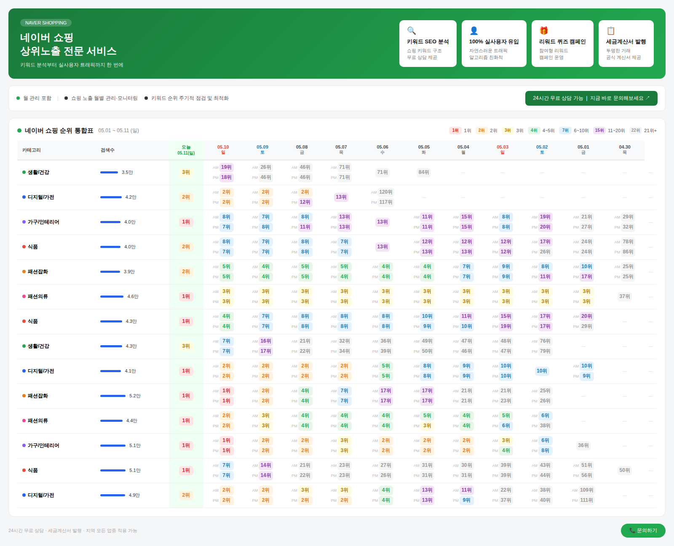Click the green dot beside 네이버 쇼핑 순위 통합표
Image resolution: width=674 pixels, height=546 pixels.
coord(19,131)
